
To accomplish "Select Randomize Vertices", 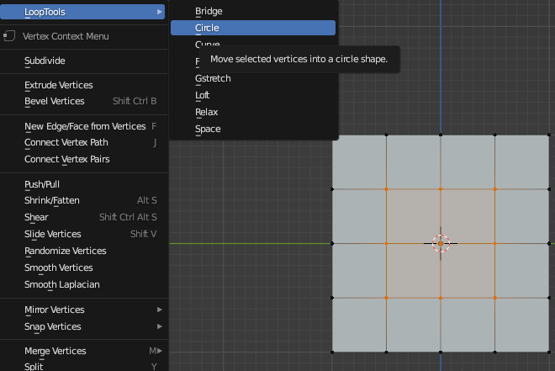I will pyautogui.click(x=82, y=251).
